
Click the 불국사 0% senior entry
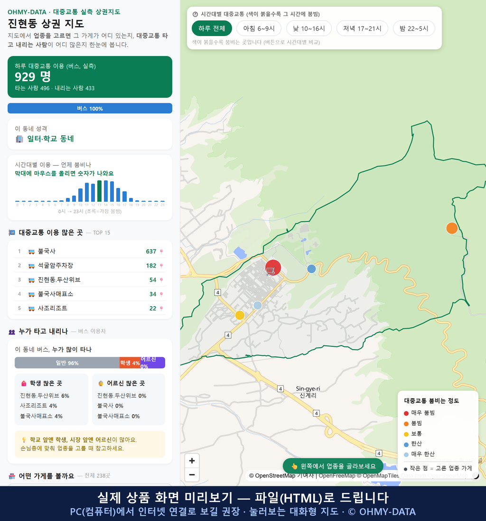click(x=110, y=406)
